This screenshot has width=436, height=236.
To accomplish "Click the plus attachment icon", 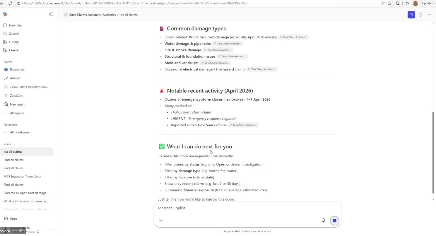I will pyautogui.click(x=161, y=221).
